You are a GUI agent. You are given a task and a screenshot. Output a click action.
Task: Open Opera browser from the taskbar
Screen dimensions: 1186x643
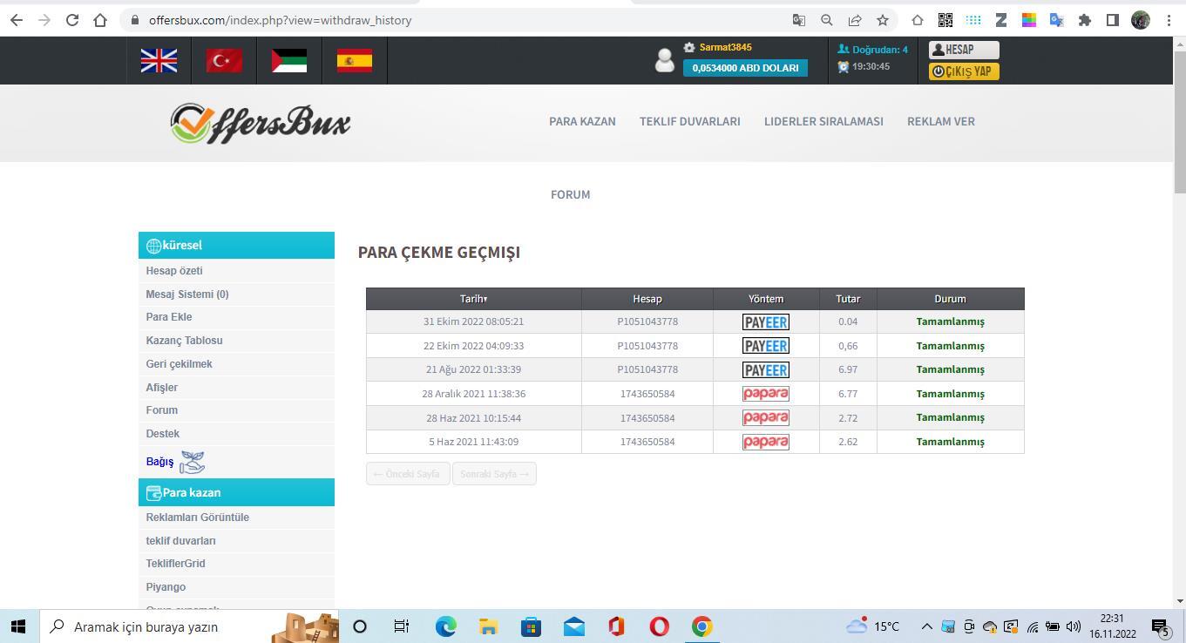[x=659, y=626]
